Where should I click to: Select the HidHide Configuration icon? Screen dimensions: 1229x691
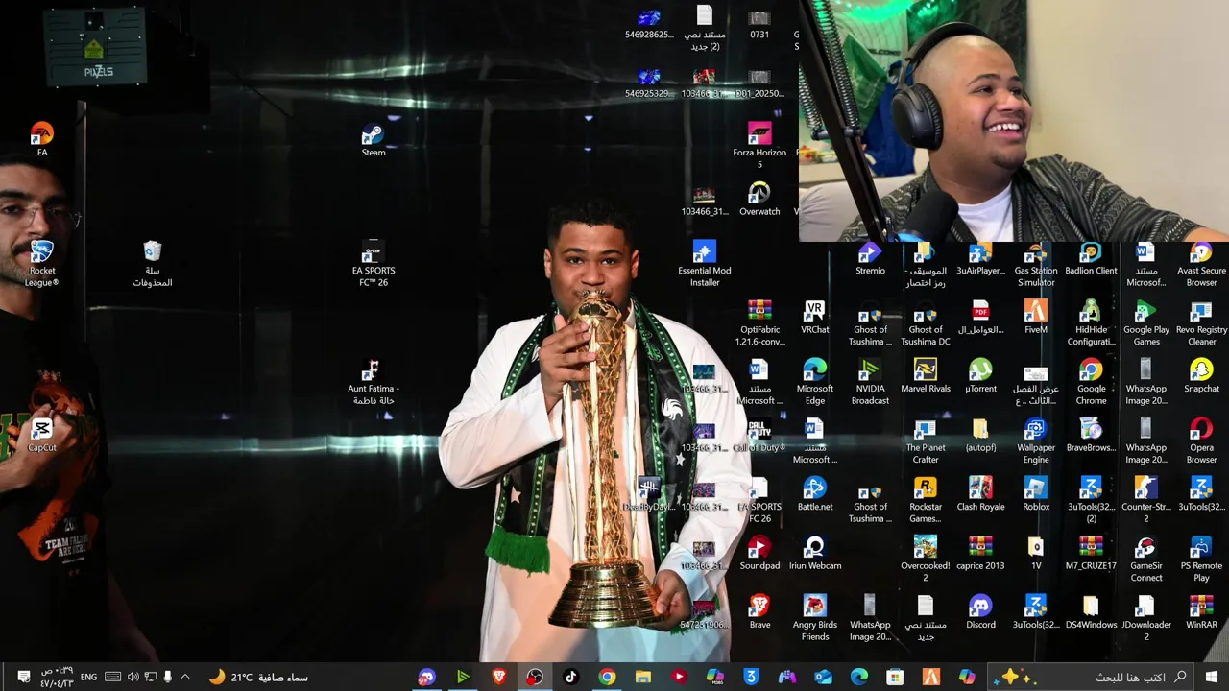tap(1091, 323)
